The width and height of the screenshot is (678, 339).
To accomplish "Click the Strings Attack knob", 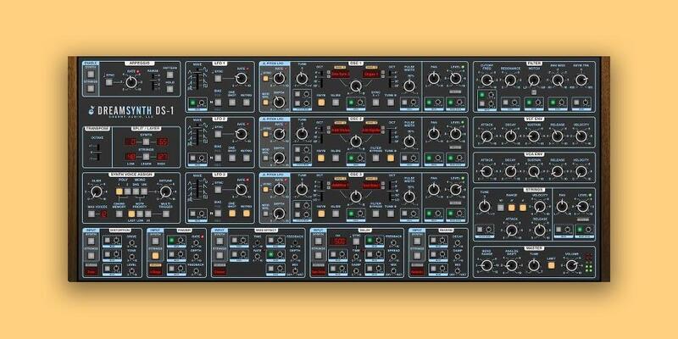I will pyautogui.click(x=512, y=231).
